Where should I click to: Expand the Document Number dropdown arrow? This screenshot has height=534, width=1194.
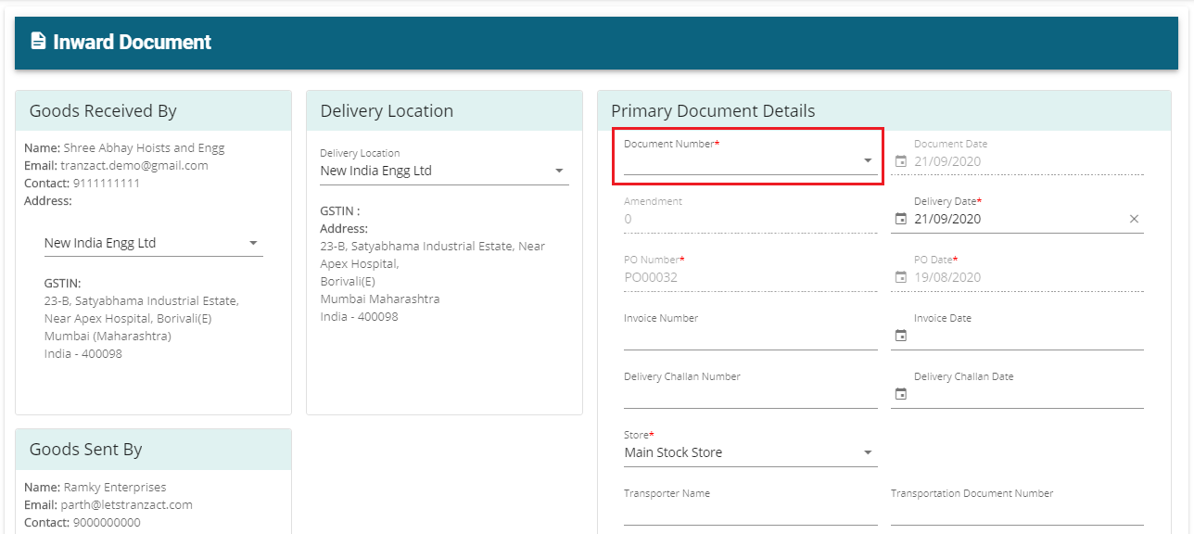coord(869,161)
